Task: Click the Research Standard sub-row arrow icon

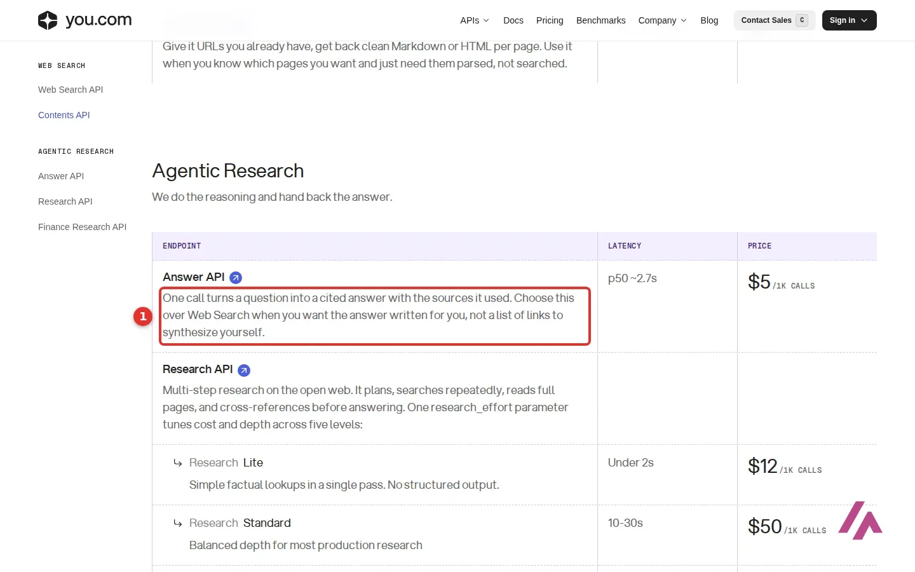Action: 178,524
